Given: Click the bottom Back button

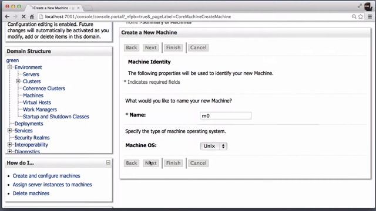Looking at the screenshot, I should [x=132, y=163].
